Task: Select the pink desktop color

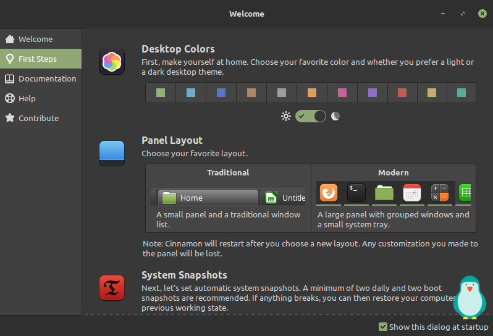Action: pyautogui.click(x=342, y=93)
